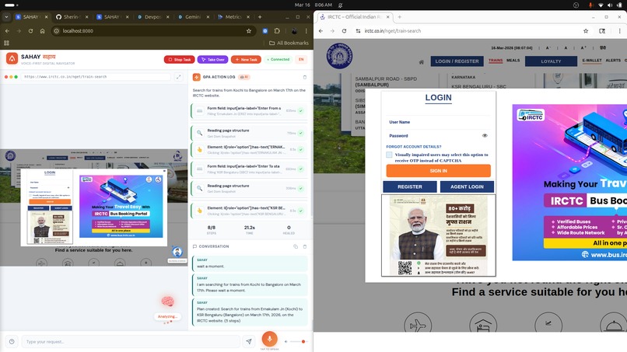Screen dimensions: 627x352
Task: Open the TRAINS menu on IRCTC
Action: [496, 61]
